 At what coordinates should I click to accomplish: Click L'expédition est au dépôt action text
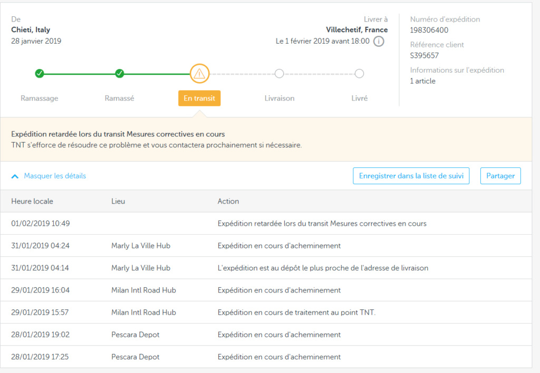[323, 268]
